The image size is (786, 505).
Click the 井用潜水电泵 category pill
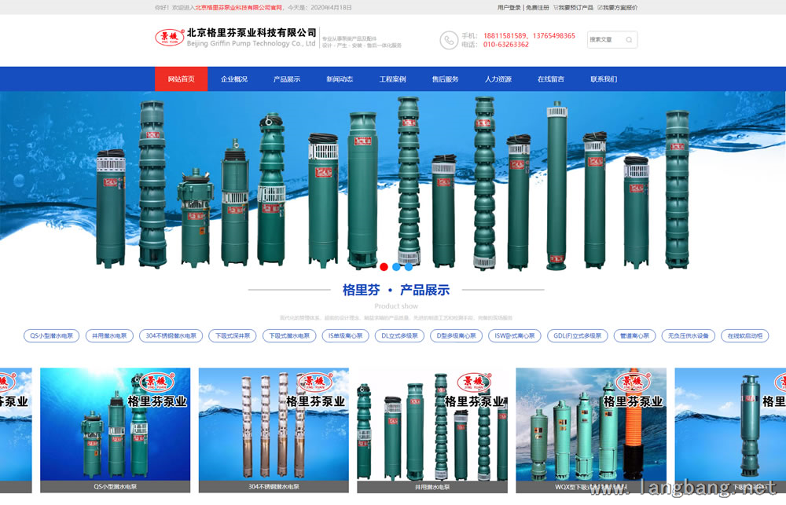click(x=109, y=335)
